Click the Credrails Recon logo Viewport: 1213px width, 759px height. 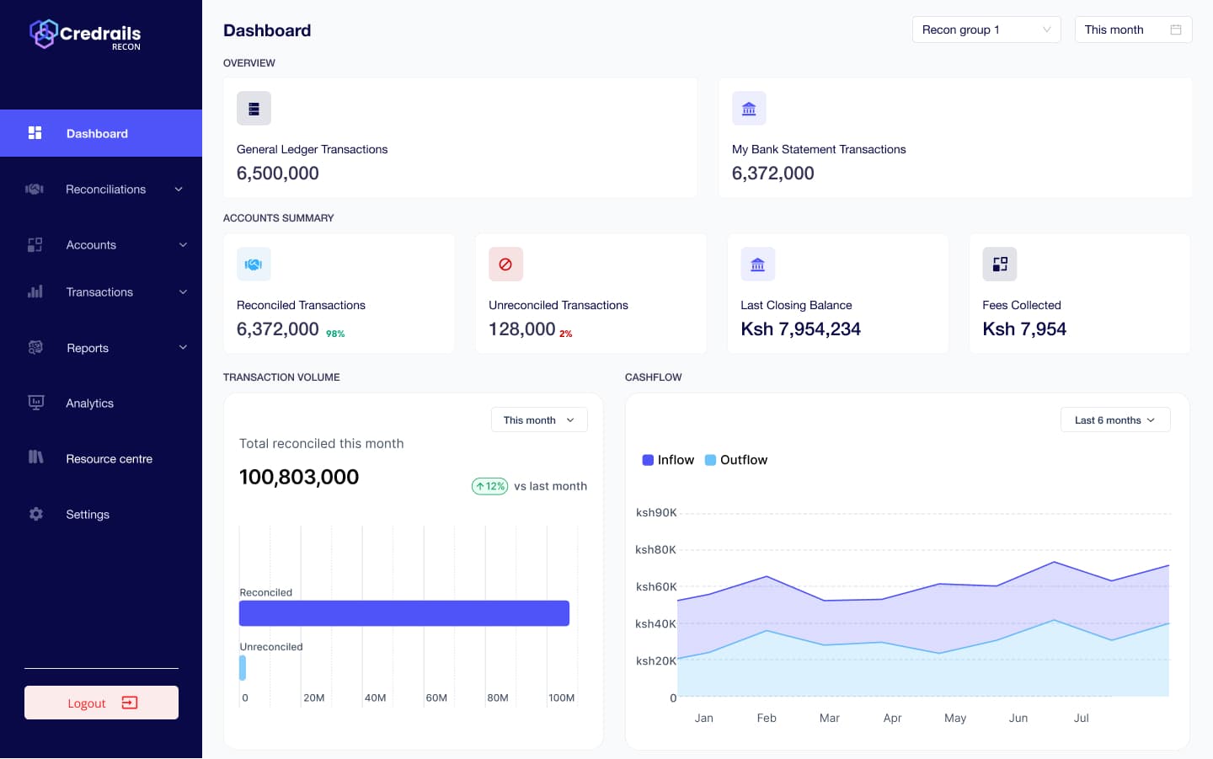[85, 35]
